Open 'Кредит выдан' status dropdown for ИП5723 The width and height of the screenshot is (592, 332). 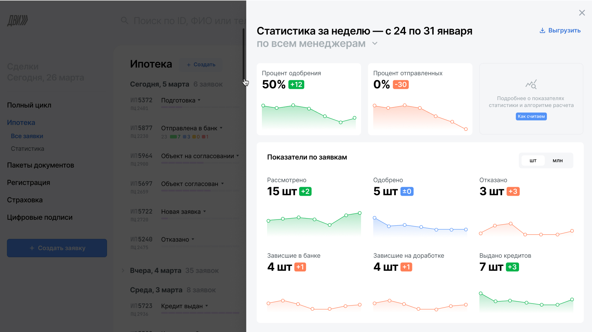point(185,306)
